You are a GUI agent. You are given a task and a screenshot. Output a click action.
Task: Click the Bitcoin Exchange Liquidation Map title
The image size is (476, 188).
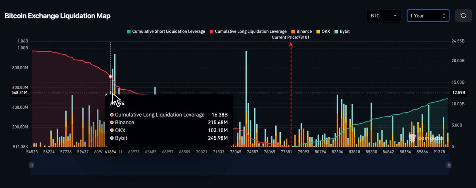coord(58,16)
